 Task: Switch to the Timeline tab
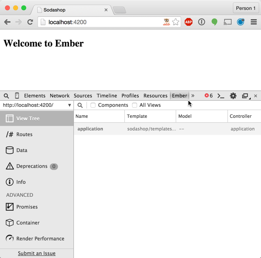(x=107, y=96)
